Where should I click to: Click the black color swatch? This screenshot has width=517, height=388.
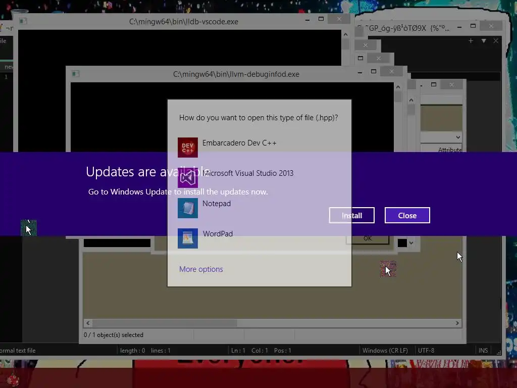coord(402,243)
